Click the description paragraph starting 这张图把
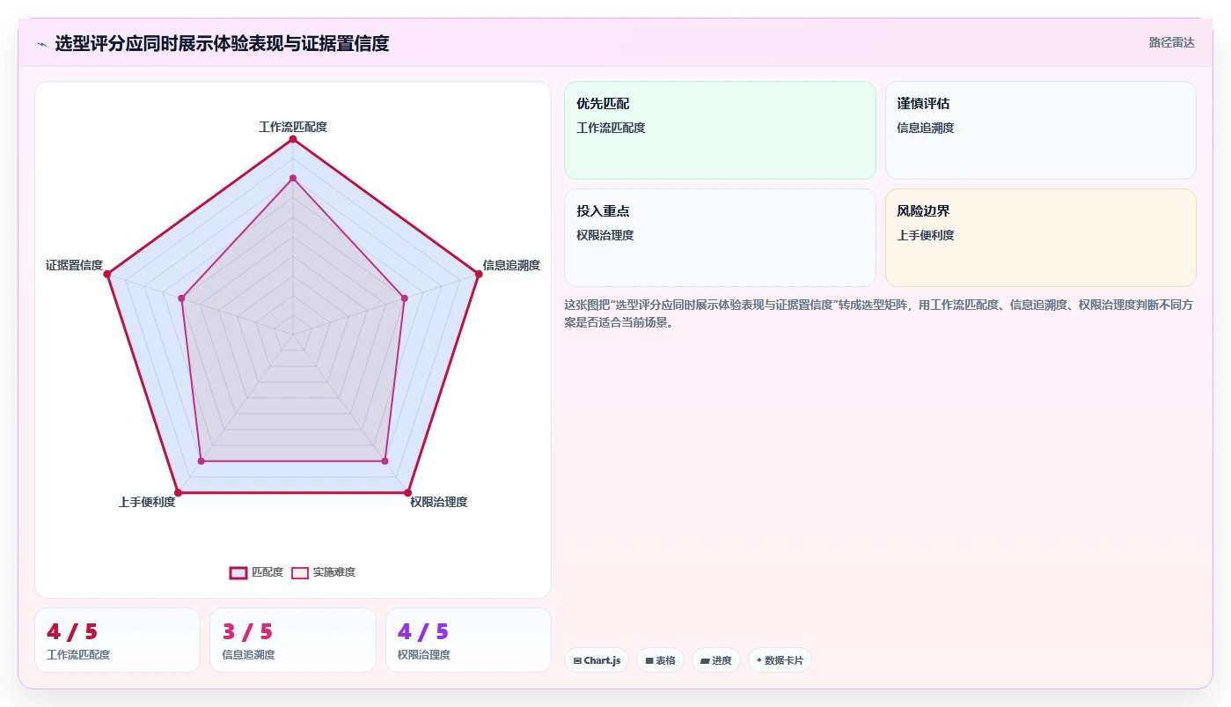1231x707 pixels. pos(878,313)
